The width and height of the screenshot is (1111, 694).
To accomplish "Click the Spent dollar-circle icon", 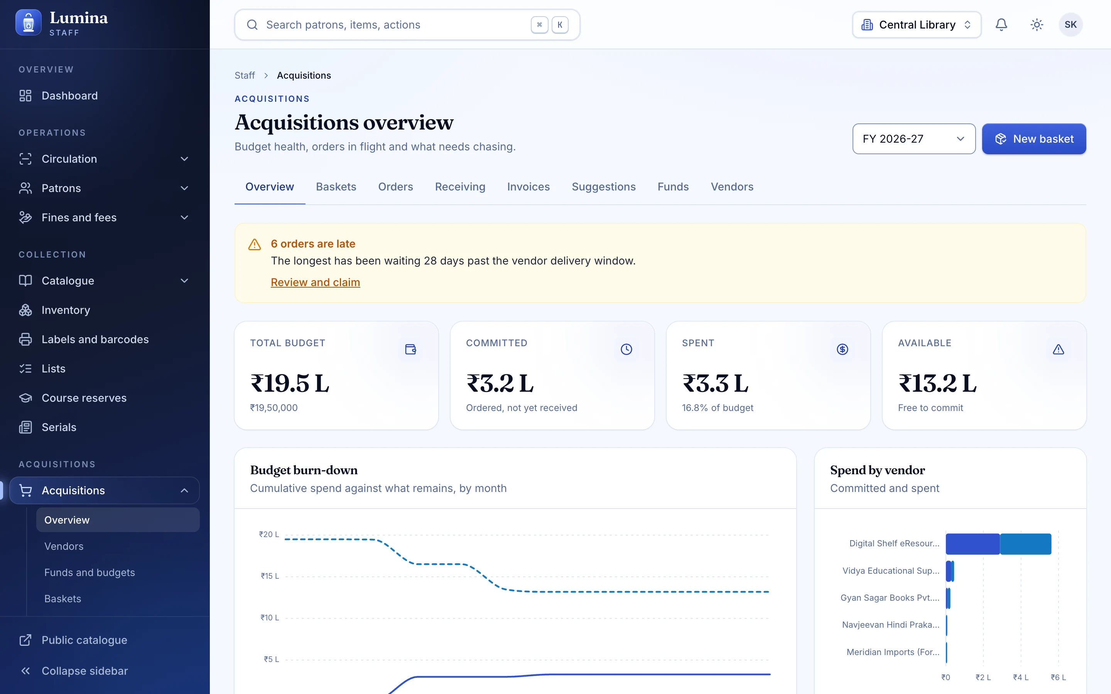I will tap(843, 349).
